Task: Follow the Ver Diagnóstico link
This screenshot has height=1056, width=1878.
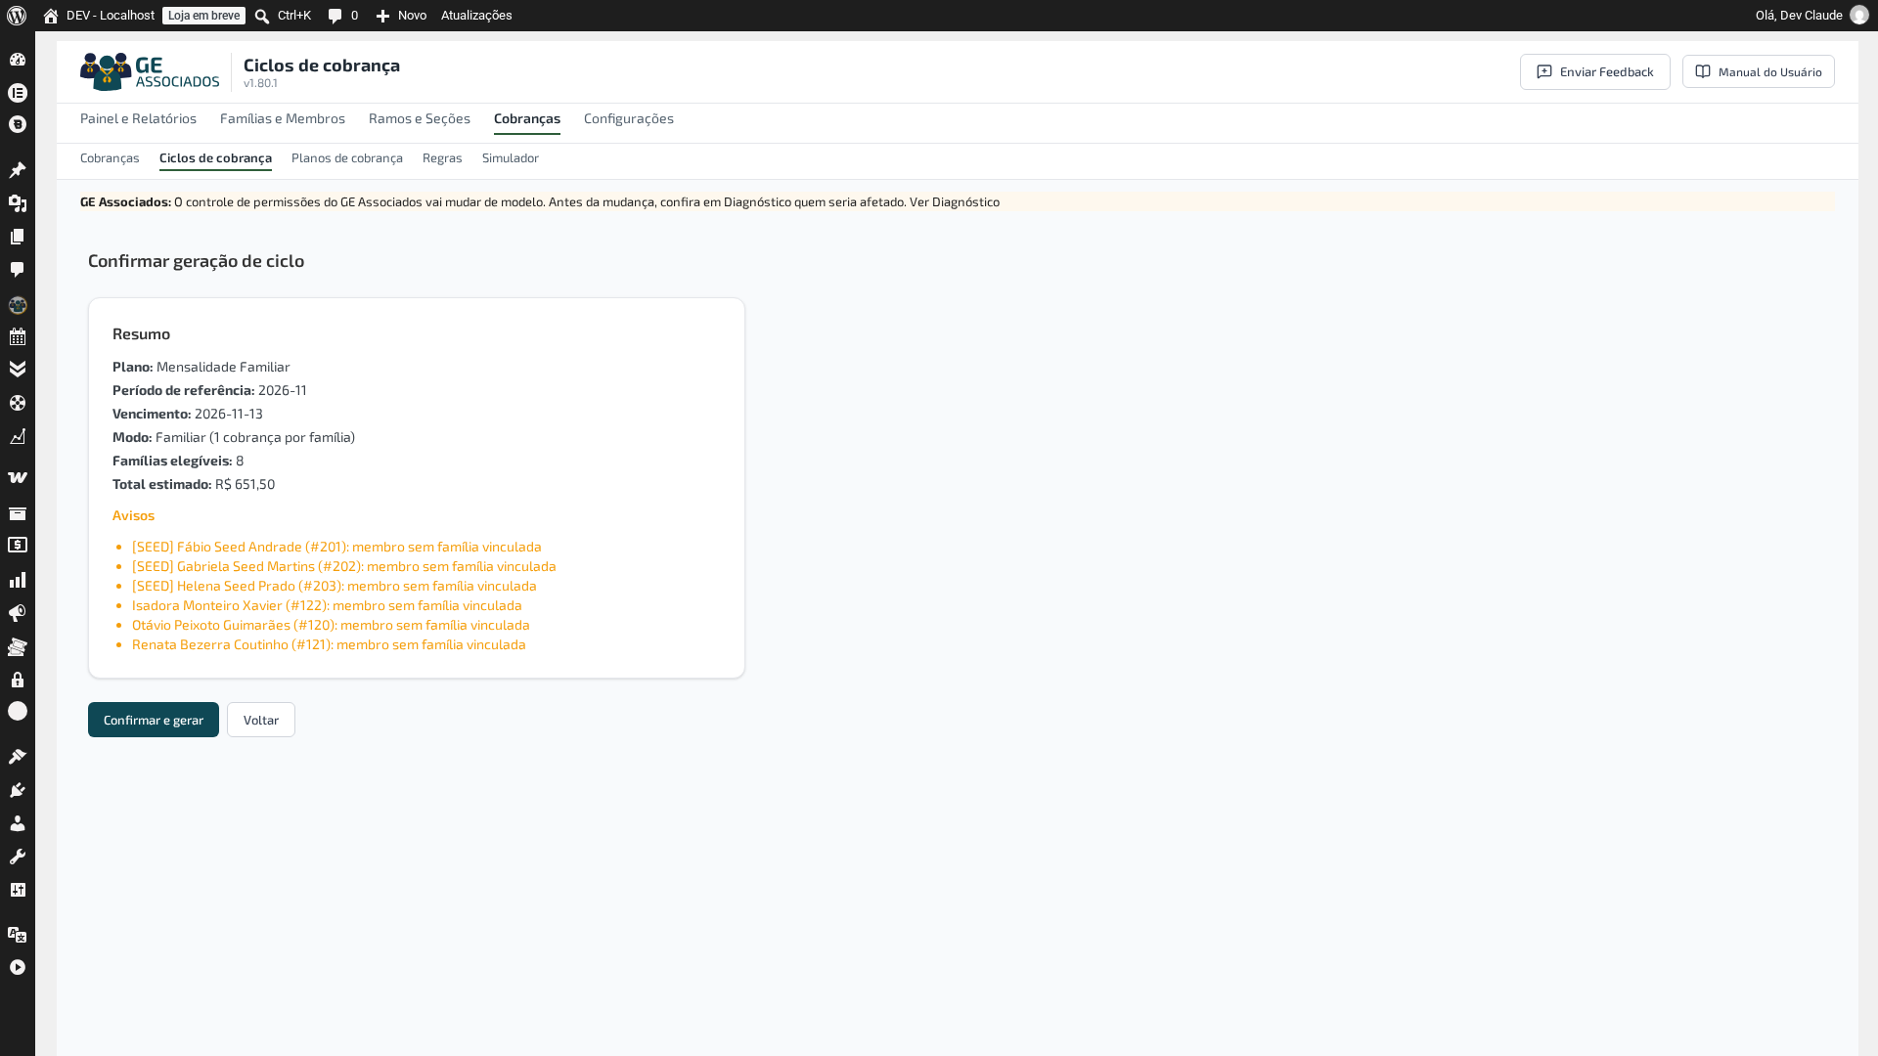Action: click(955, 201)
